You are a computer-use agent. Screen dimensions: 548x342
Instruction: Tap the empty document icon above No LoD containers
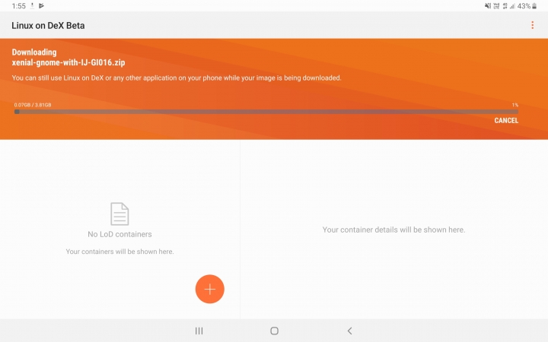[119, 214]
